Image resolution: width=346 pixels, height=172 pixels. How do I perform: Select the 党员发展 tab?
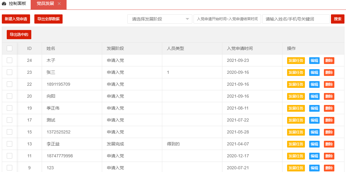(45, 4)
